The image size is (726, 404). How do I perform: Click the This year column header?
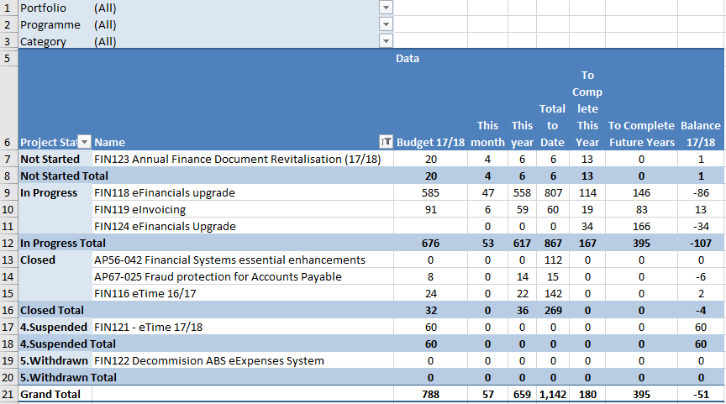(x=523, y=134)
